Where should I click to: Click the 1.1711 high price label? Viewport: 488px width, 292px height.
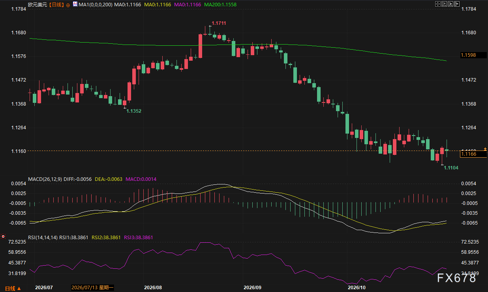click(219, 24)
